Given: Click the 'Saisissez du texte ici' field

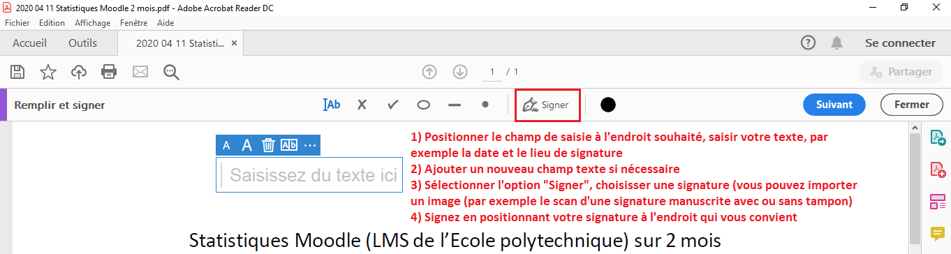Looking at the screenshot, I should pos(309,175).
